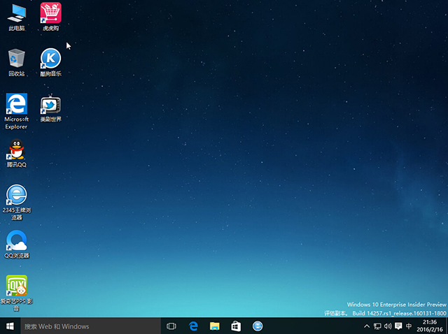Open the pinned 2345 browser on taskbar
This screenshot has height=334, width=448.
tap(258, 326)
